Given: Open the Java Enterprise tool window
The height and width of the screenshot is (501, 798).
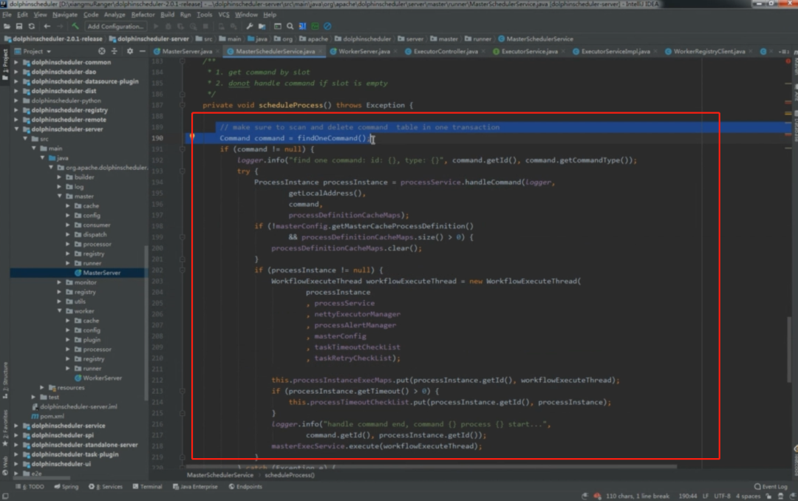Looking at the screenshot, I should pyautogui.click(x=195, y=486).
